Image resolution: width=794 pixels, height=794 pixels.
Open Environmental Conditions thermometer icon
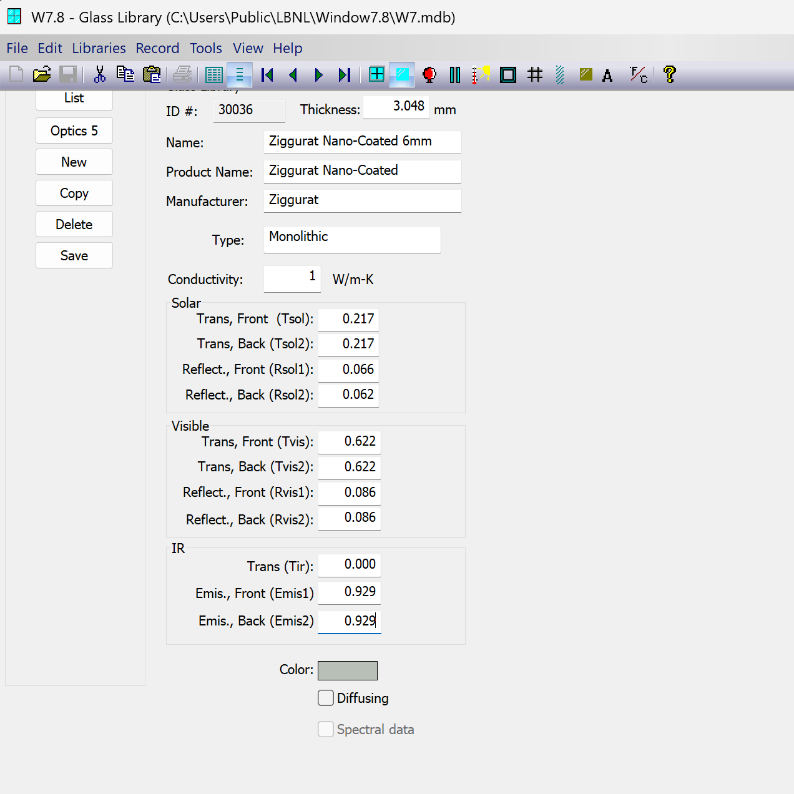(x=480, y=75)
